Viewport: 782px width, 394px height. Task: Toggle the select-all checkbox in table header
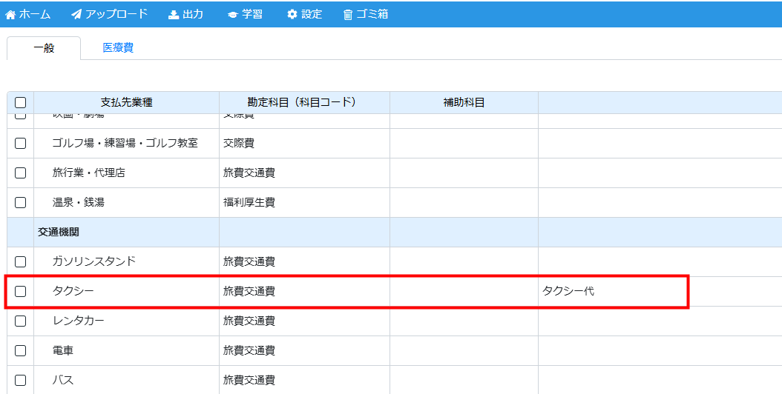click(x=21, y=103)
